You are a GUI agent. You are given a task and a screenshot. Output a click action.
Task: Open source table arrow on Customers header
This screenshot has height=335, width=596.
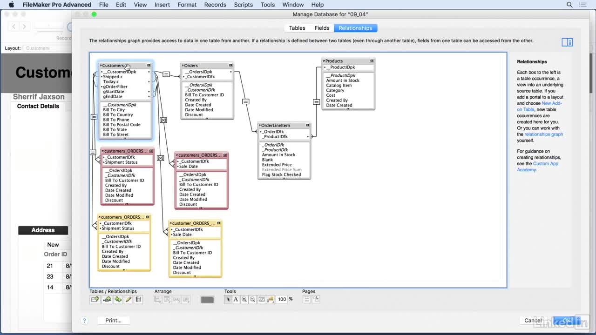(x=101, y=66)
